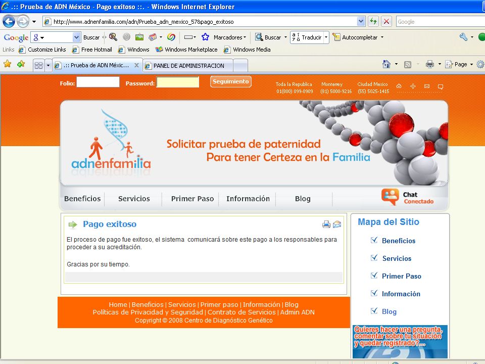The image size is (485, 364).
Task: Open a new blank tab
Action: click(x=240, y=65)
